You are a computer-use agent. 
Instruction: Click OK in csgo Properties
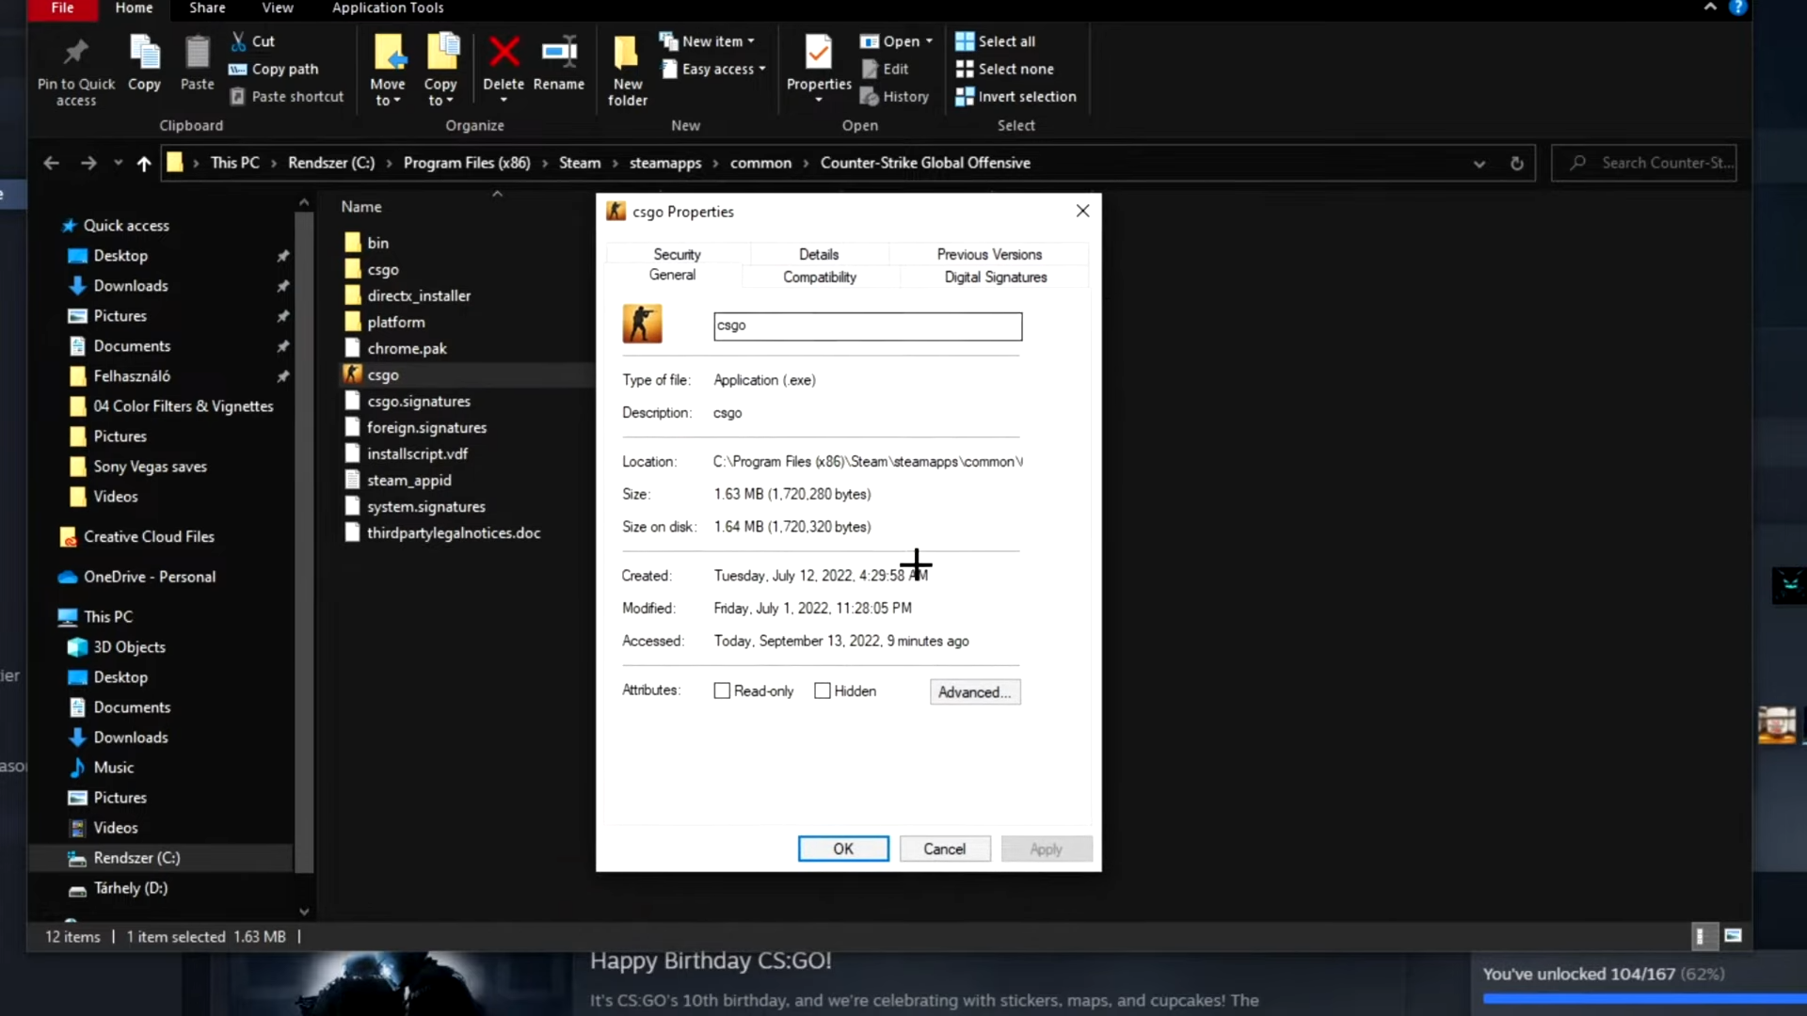click(843, 849)
